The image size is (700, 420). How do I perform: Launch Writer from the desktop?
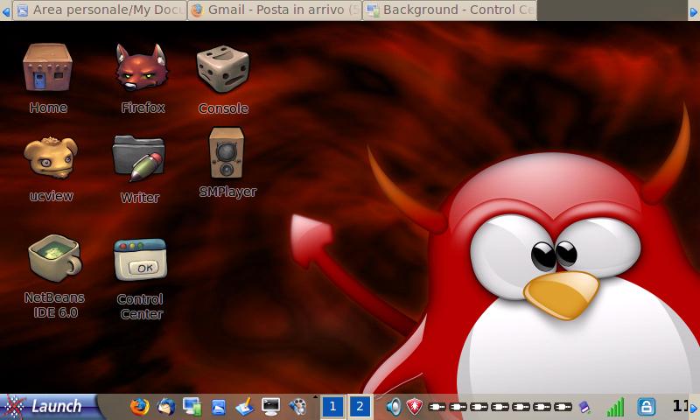point(139,158)
